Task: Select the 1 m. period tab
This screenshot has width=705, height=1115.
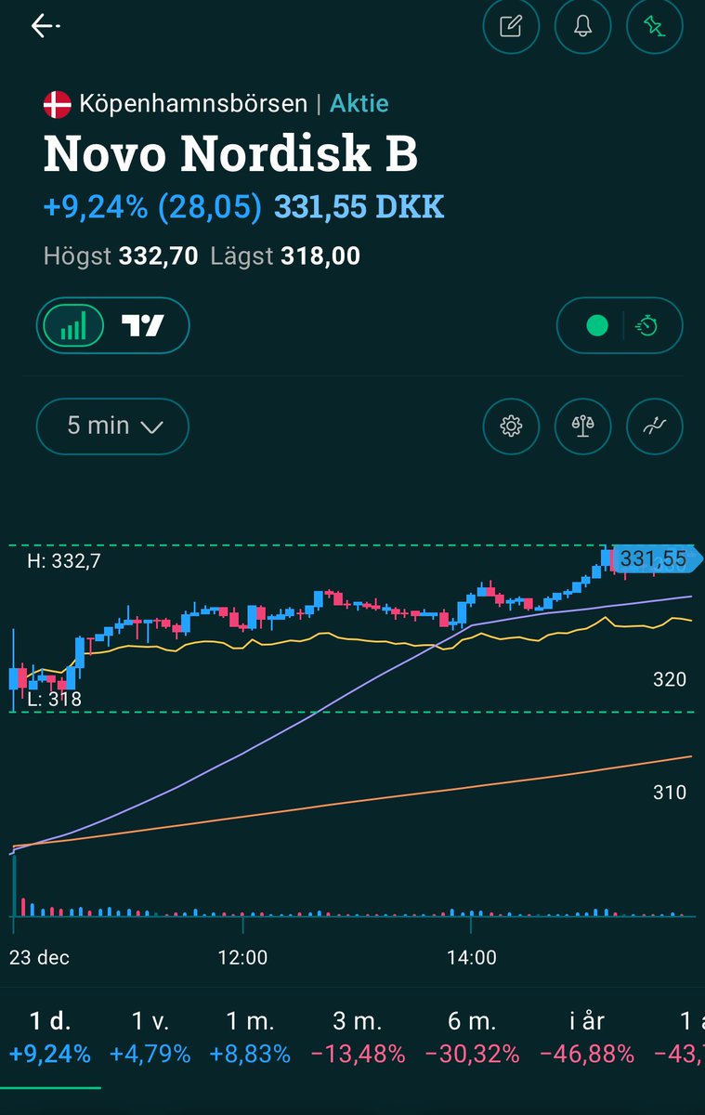Action: [251, 1038]
